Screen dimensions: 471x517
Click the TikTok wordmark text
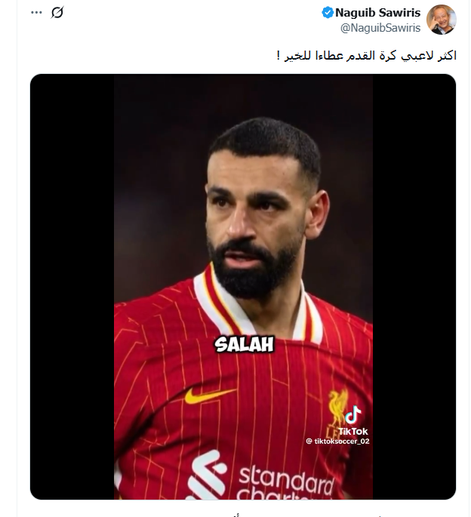(x=353, y=431)
